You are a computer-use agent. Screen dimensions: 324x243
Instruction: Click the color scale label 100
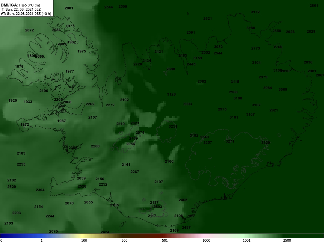[84, 241]
